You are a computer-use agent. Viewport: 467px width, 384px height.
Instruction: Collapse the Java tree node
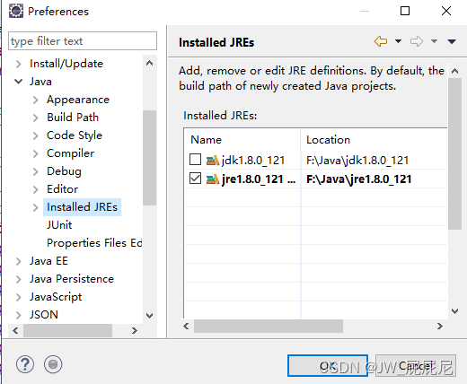19,82
